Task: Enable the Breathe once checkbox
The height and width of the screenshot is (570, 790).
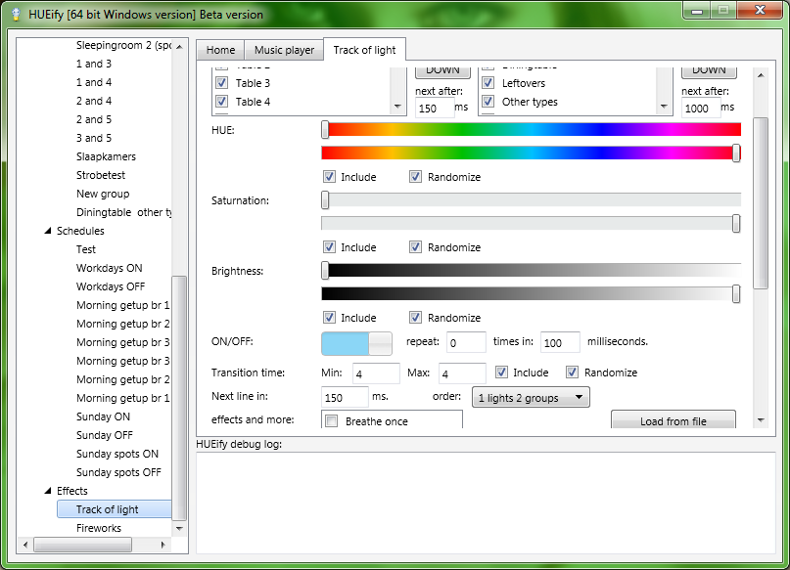Action: click(x=332, y=421)
